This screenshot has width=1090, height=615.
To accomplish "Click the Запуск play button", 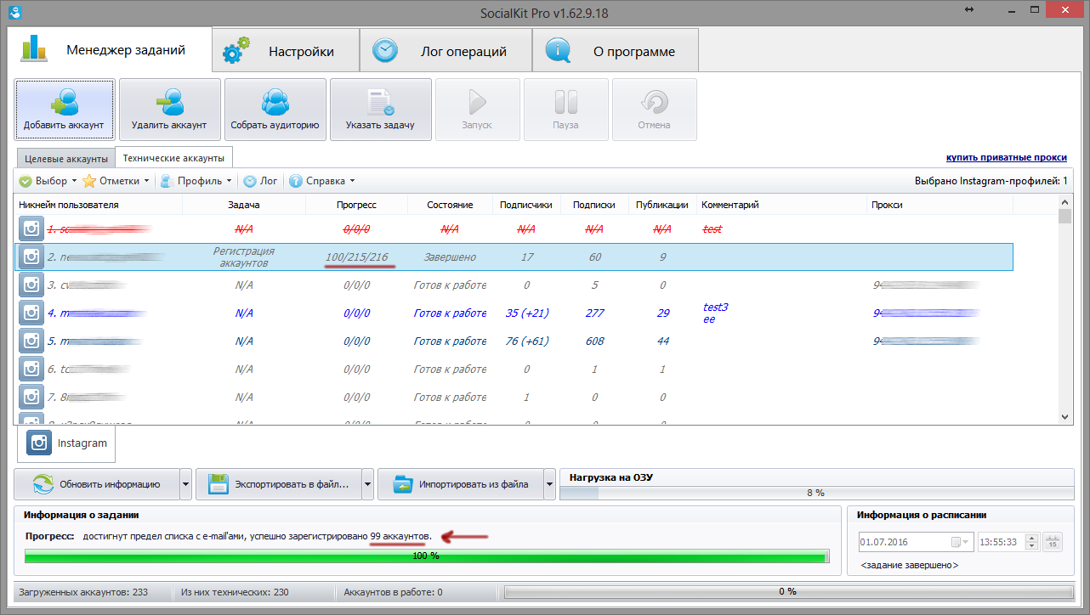I will coord(477,110).
